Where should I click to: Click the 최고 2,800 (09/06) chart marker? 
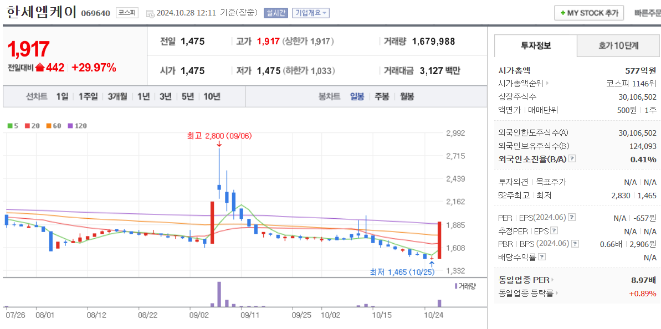219,136
